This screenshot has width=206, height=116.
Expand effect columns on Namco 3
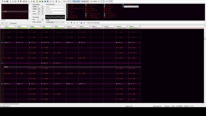(102, 26)
